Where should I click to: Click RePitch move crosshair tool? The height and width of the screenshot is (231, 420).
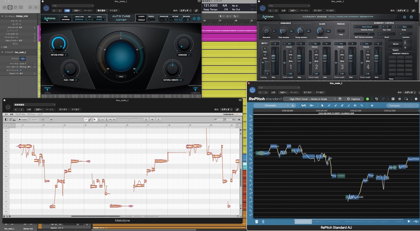372,105
